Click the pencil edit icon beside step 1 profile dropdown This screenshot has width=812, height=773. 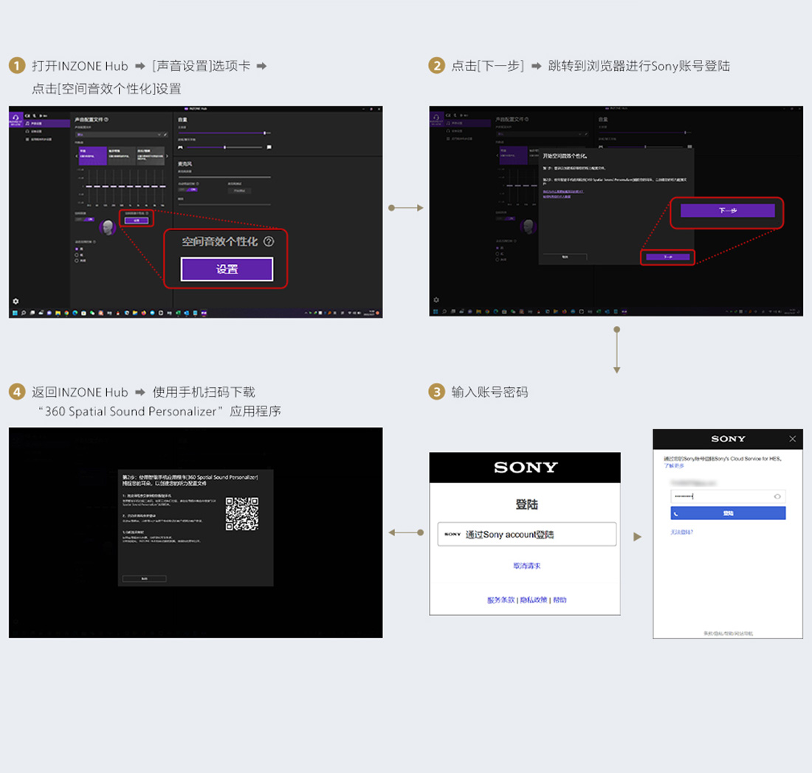[165, 134]
